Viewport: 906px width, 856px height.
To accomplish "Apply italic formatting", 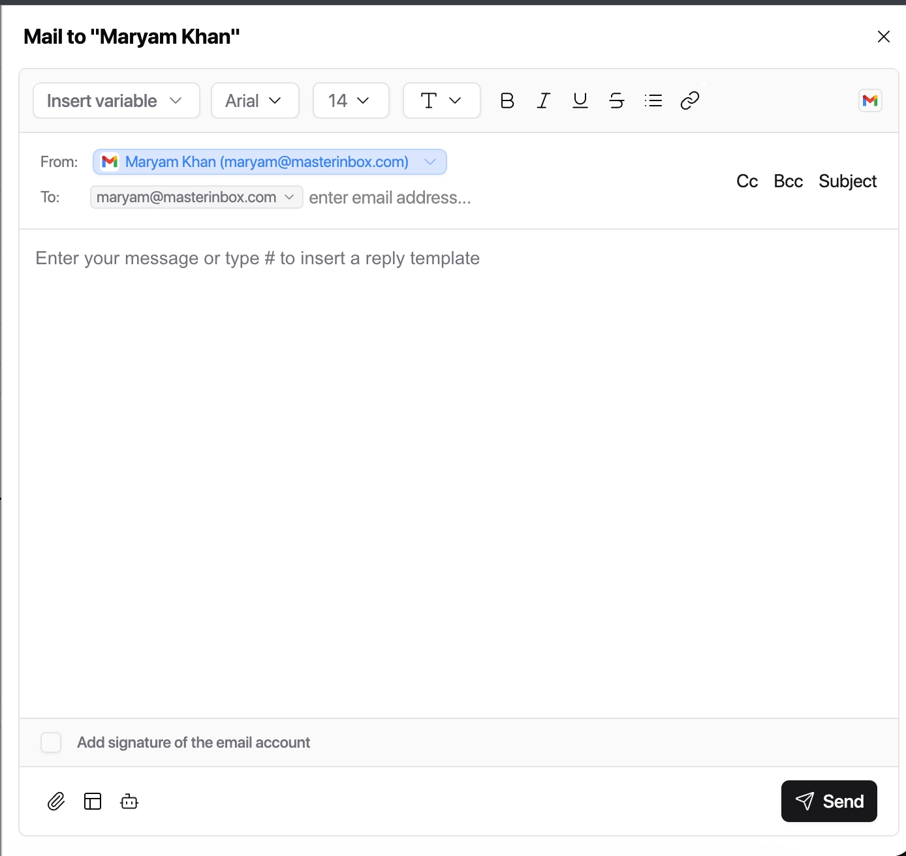I will tap(543, 100).
